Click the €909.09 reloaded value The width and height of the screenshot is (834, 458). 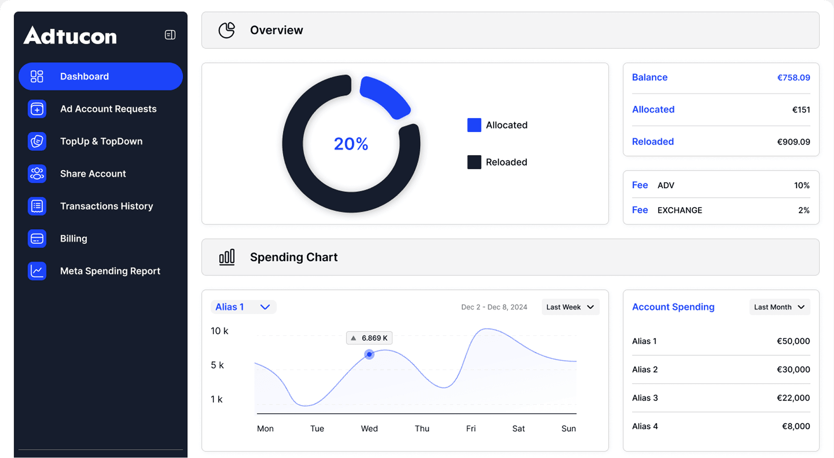coord(793,142)
